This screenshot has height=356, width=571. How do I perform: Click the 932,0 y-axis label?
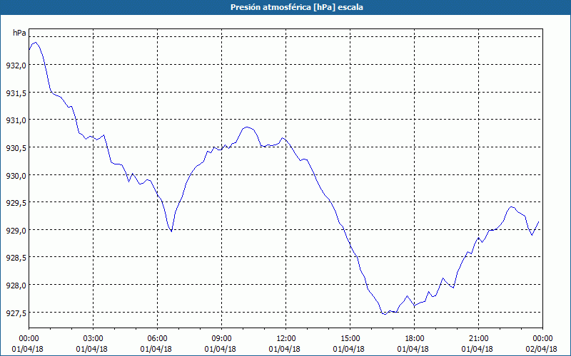tap(16, 66)
